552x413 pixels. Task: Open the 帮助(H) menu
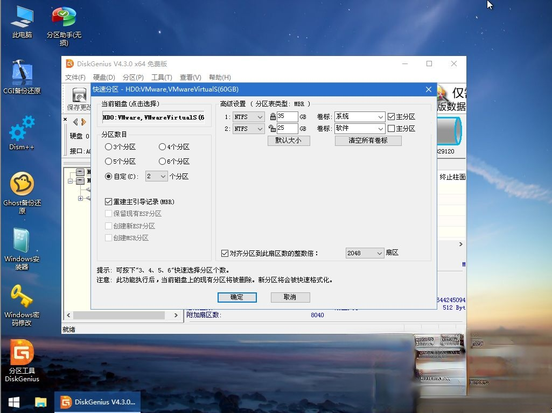[x=220, y=78]
